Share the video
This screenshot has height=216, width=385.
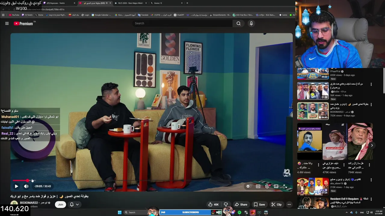pyautogui.click(x=241, y=205)
